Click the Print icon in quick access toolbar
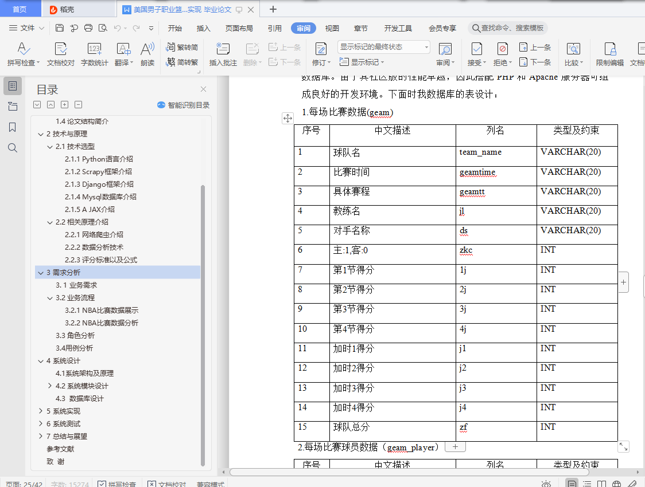The image size is (645, 487). click(88, 28)
